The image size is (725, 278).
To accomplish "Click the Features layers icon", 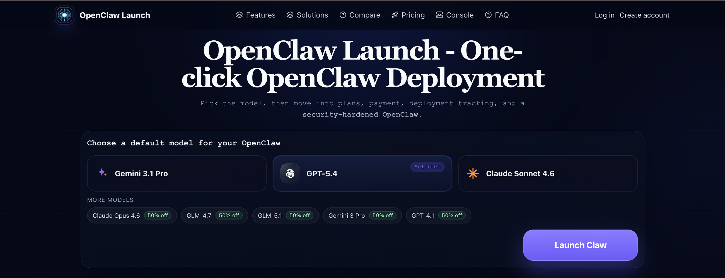I will click(239, 15).
